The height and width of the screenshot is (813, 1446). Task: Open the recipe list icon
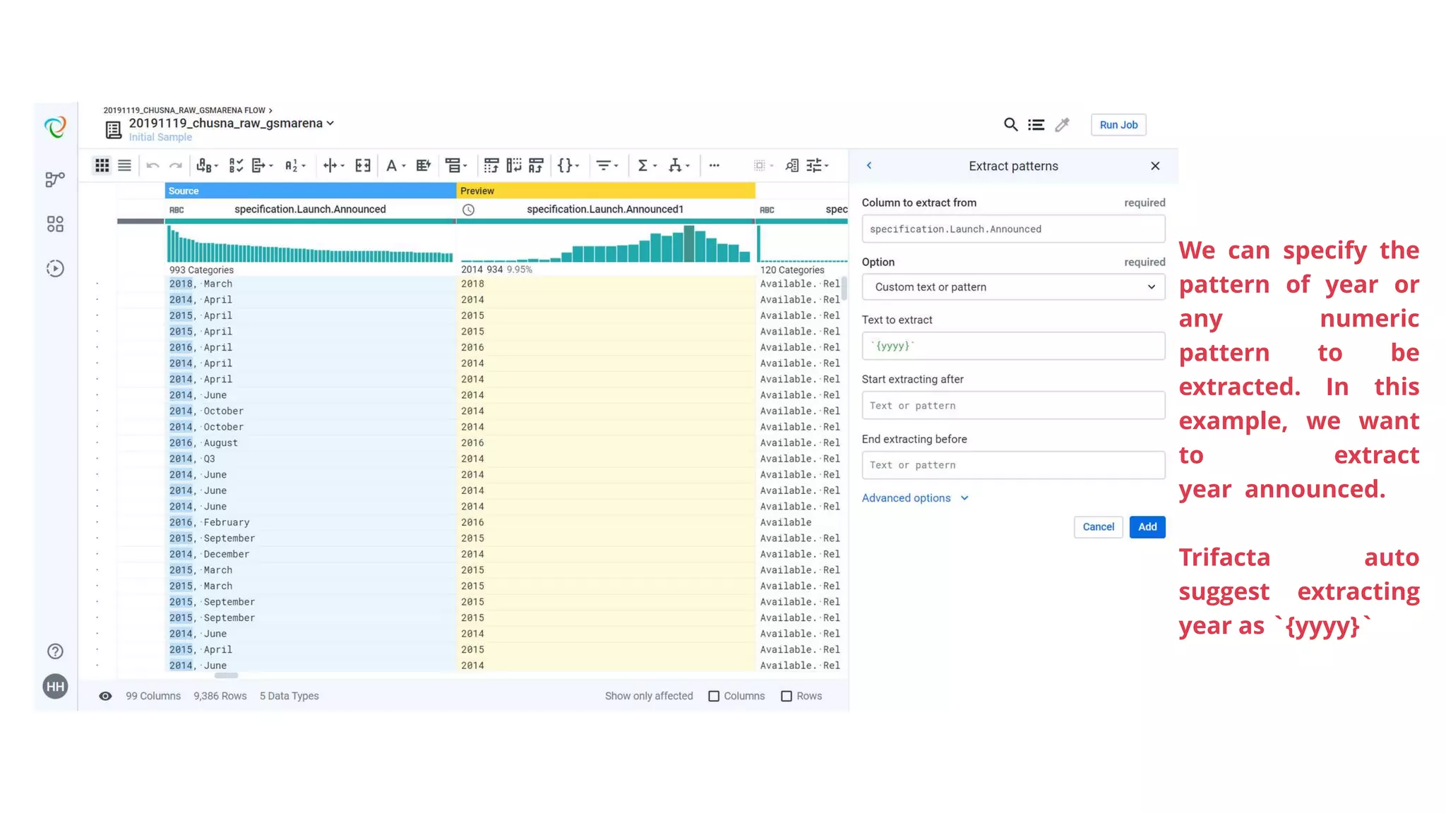point(1036,125)
